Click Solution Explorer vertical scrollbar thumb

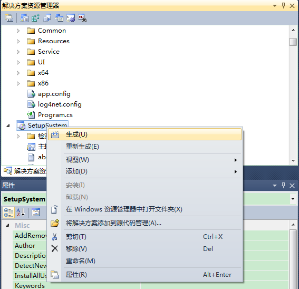(x=293, y=42)
